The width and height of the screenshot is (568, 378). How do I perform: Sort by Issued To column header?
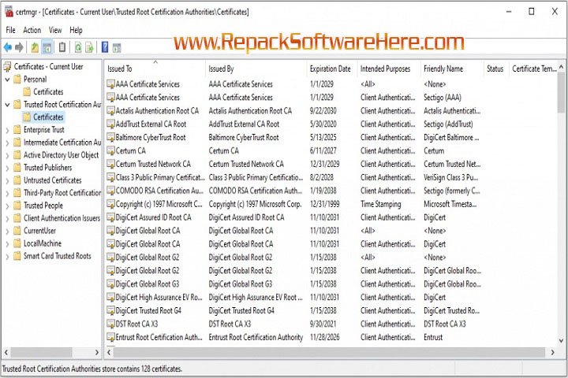coord(155,69)
